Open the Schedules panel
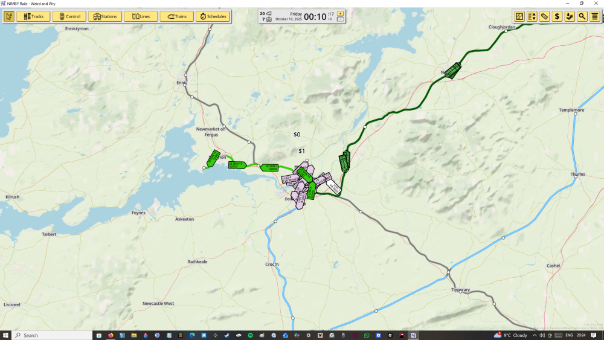The image size is (604, 340). [213, 16]
